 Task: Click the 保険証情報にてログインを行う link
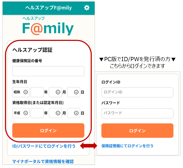(x=127, y=146)
